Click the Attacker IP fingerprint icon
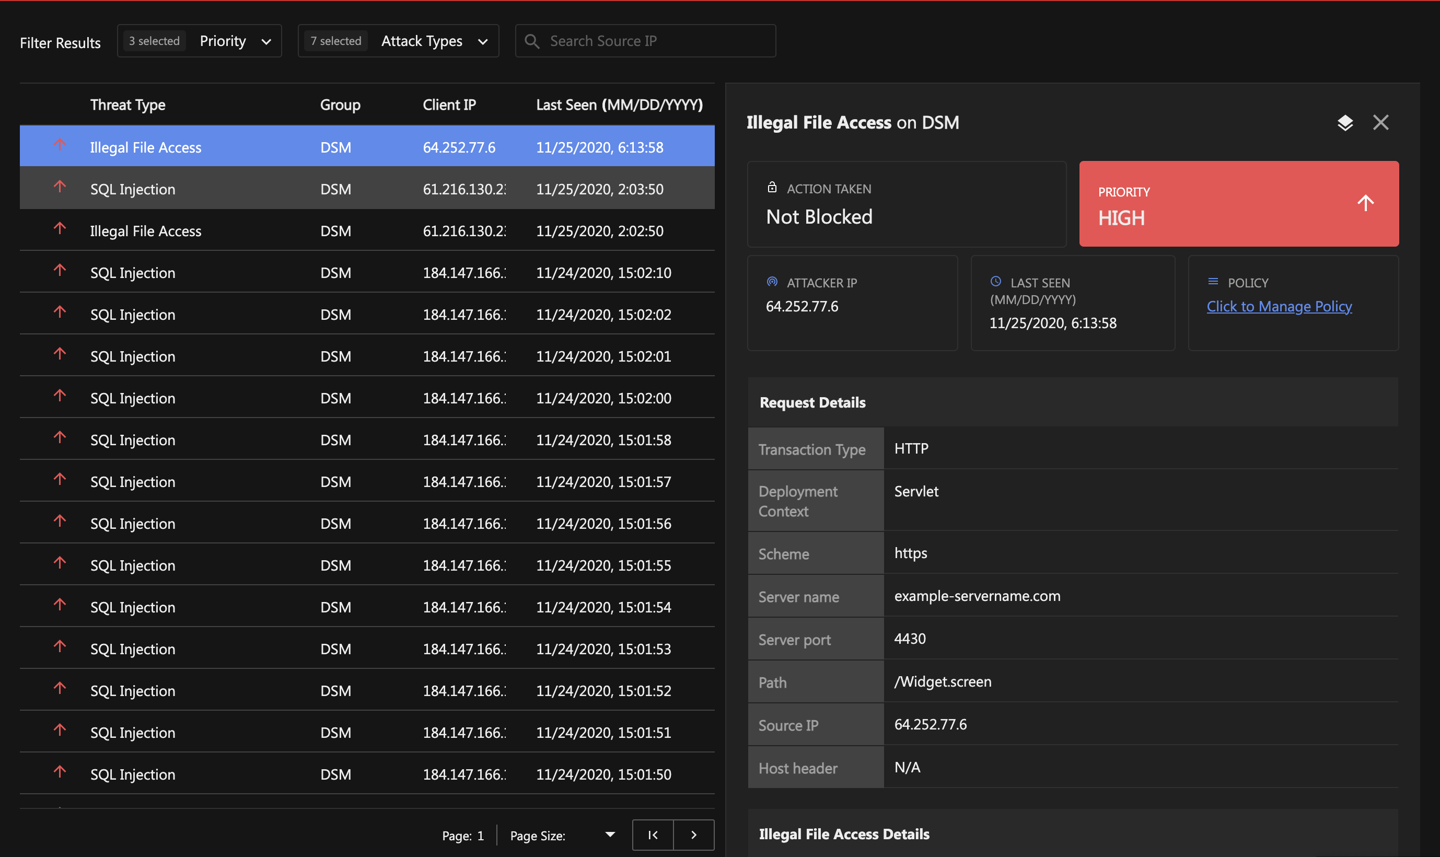Screen dimensions: 1440x857 coord(772,282)
